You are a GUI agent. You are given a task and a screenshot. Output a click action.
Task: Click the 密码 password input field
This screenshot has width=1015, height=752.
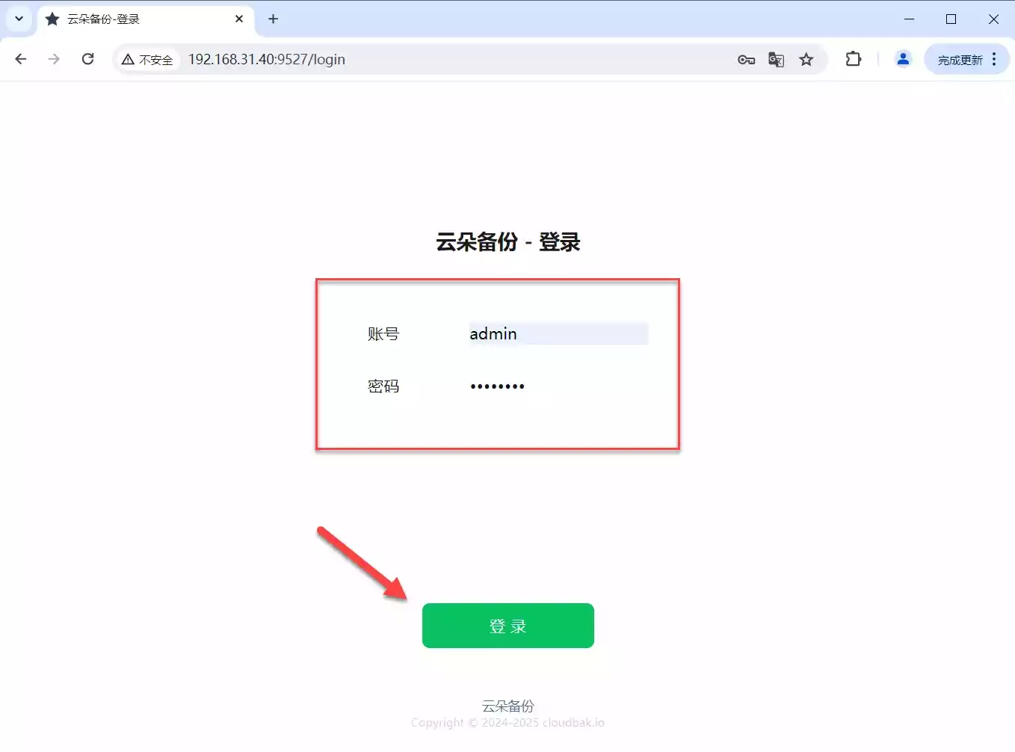click(x=558, y=386)
